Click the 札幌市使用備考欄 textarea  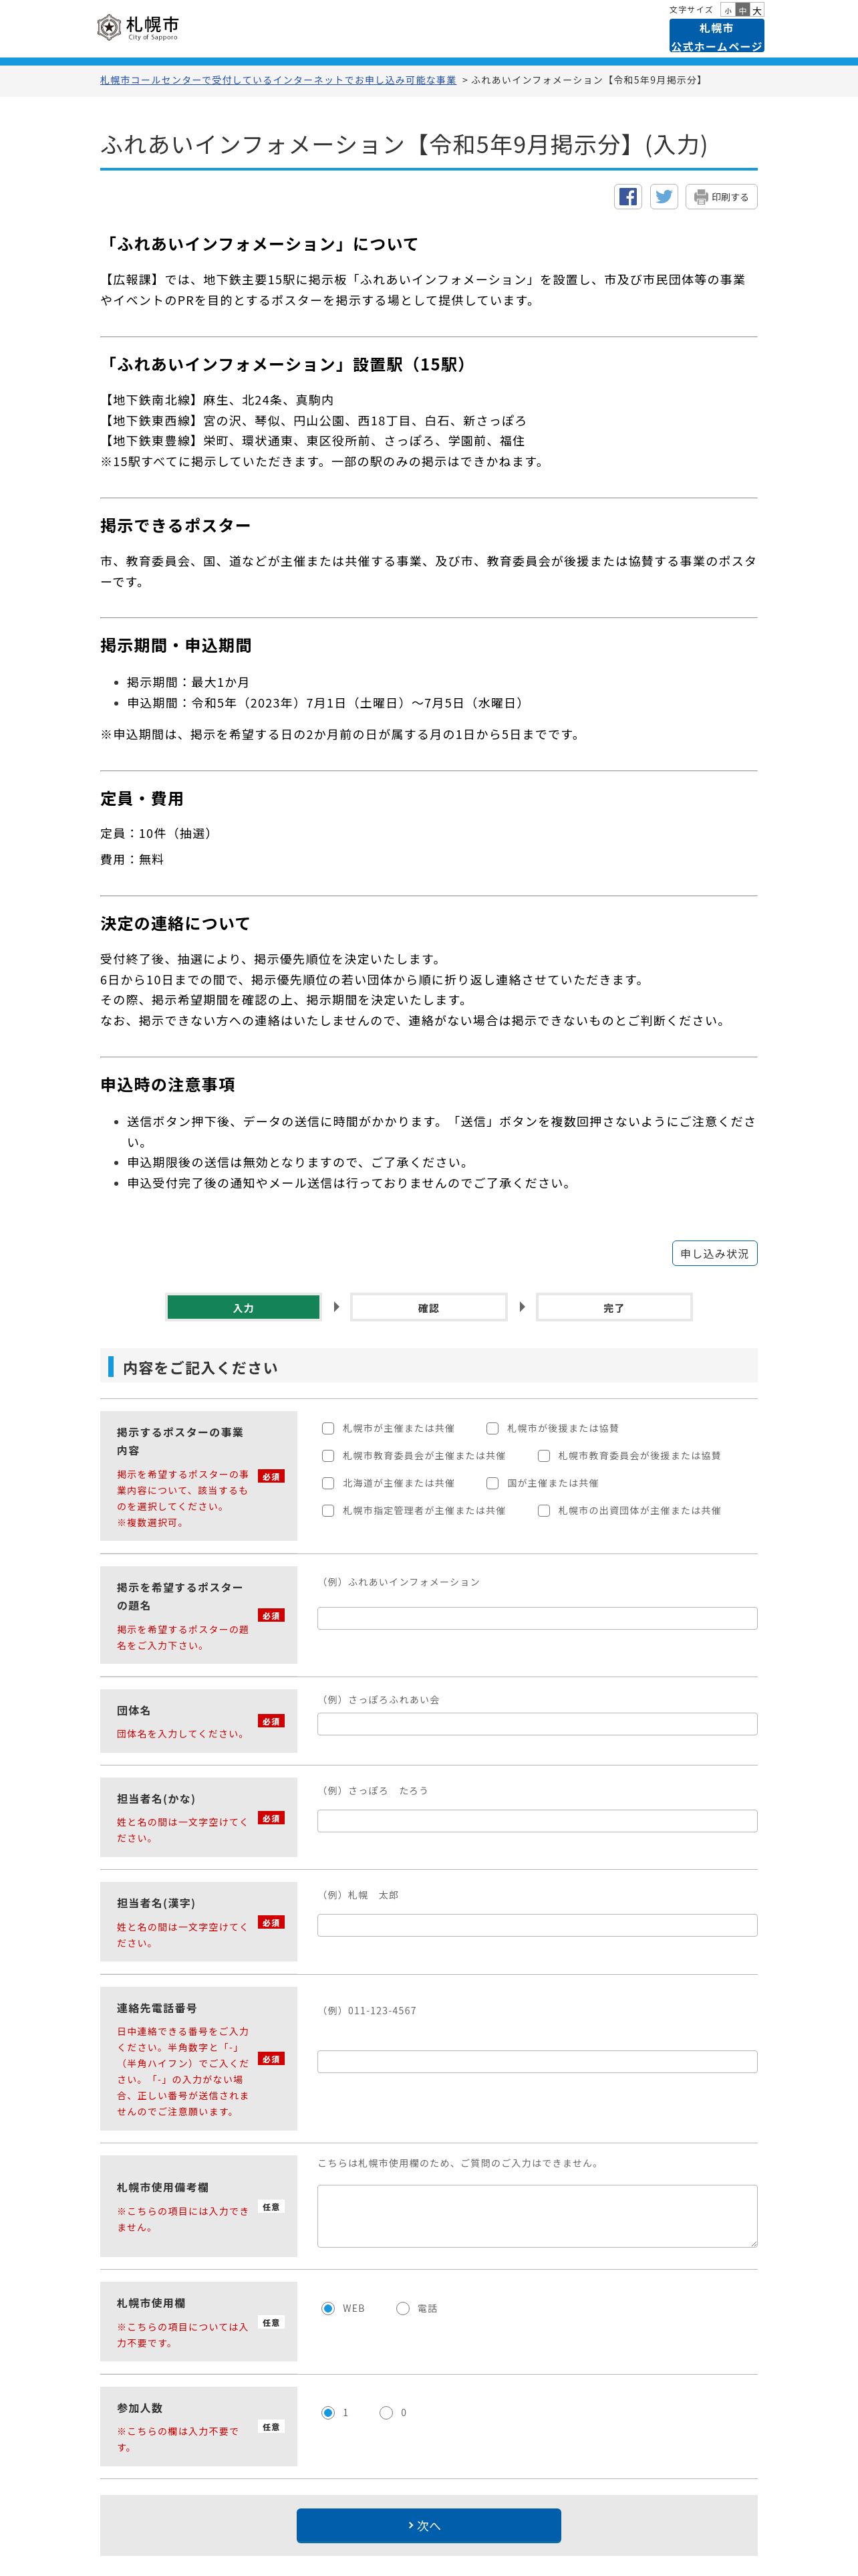[x=537, y=2216]
